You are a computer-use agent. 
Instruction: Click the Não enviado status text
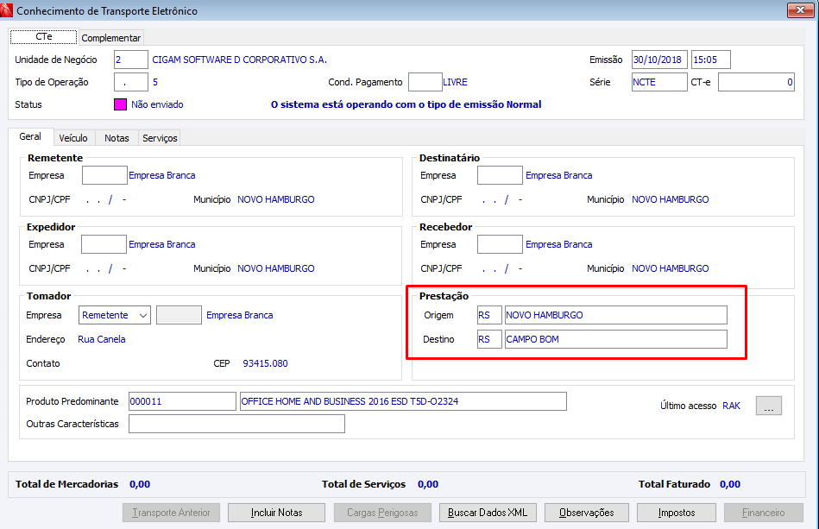[157, 104]
